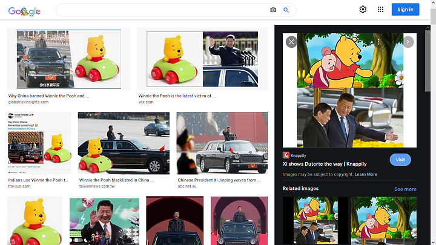Open the large preview image
Viewport: 436px width, 245px height.
point(350,90)
